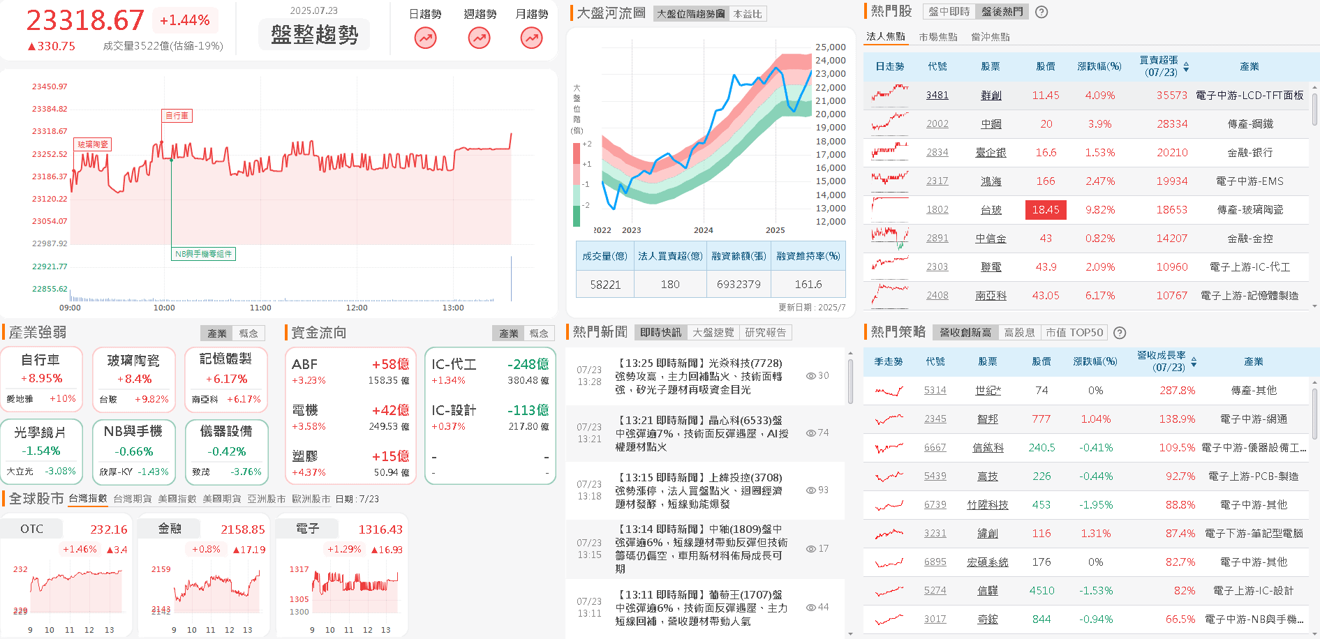The width and height of the screenshot is (1320, 639).
Task: Switch 熱門股 to 盤後熱門 mode
Action: point(1002,12)
